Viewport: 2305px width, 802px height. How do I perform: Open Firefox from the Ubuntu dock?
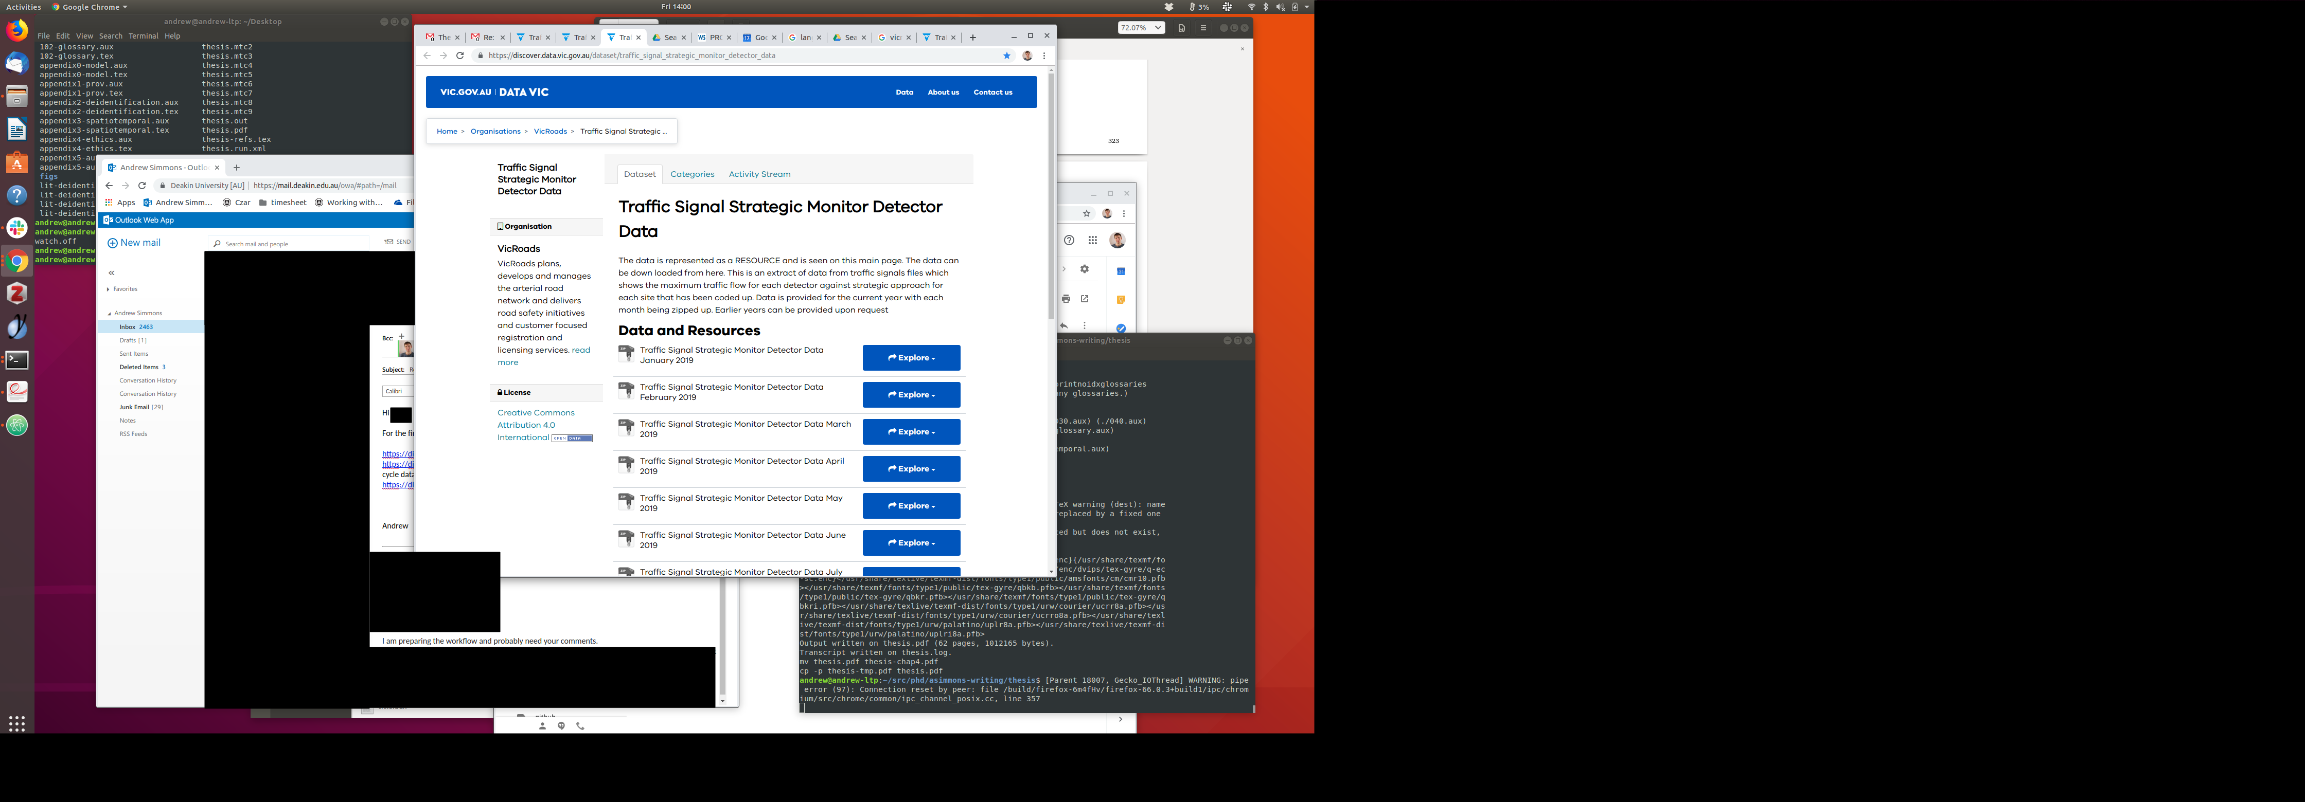pyautogui.click(x=17, y=31)
